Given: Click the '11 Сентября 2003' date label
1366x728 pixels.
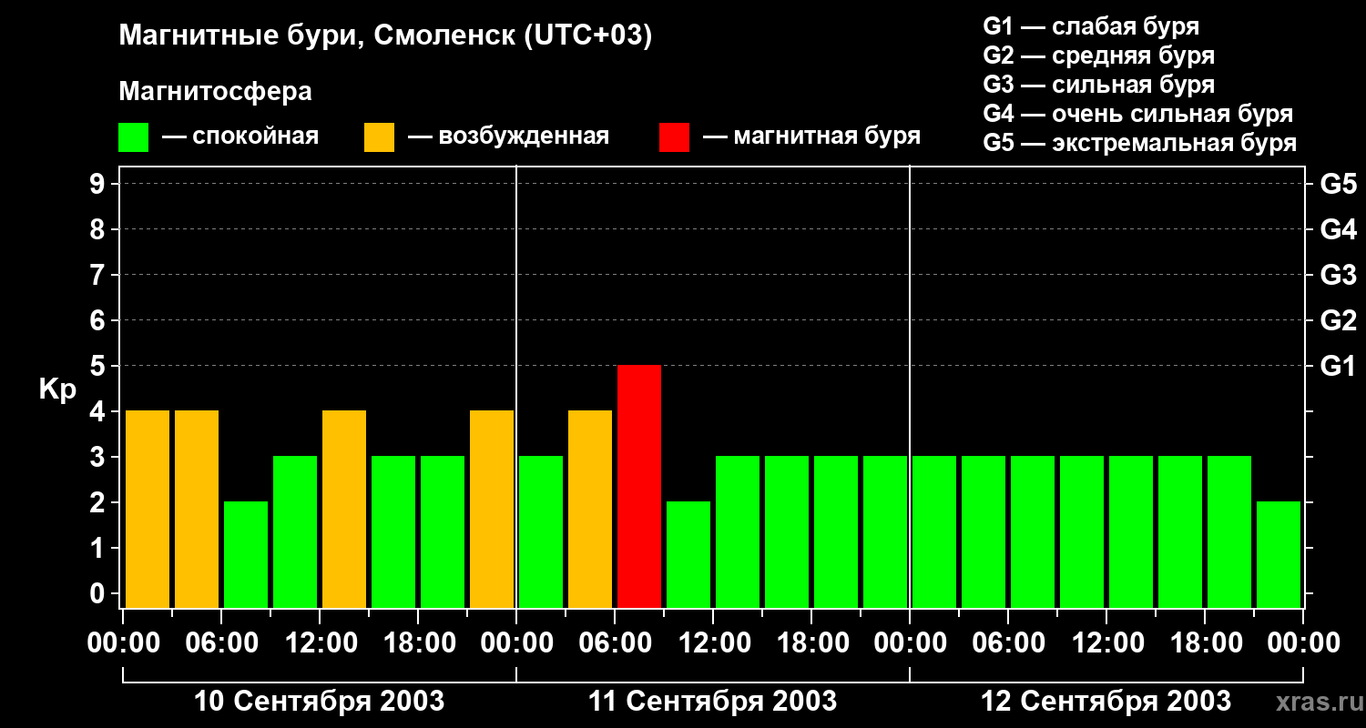Looking at the screenshot, I should [x=713, y=701].
